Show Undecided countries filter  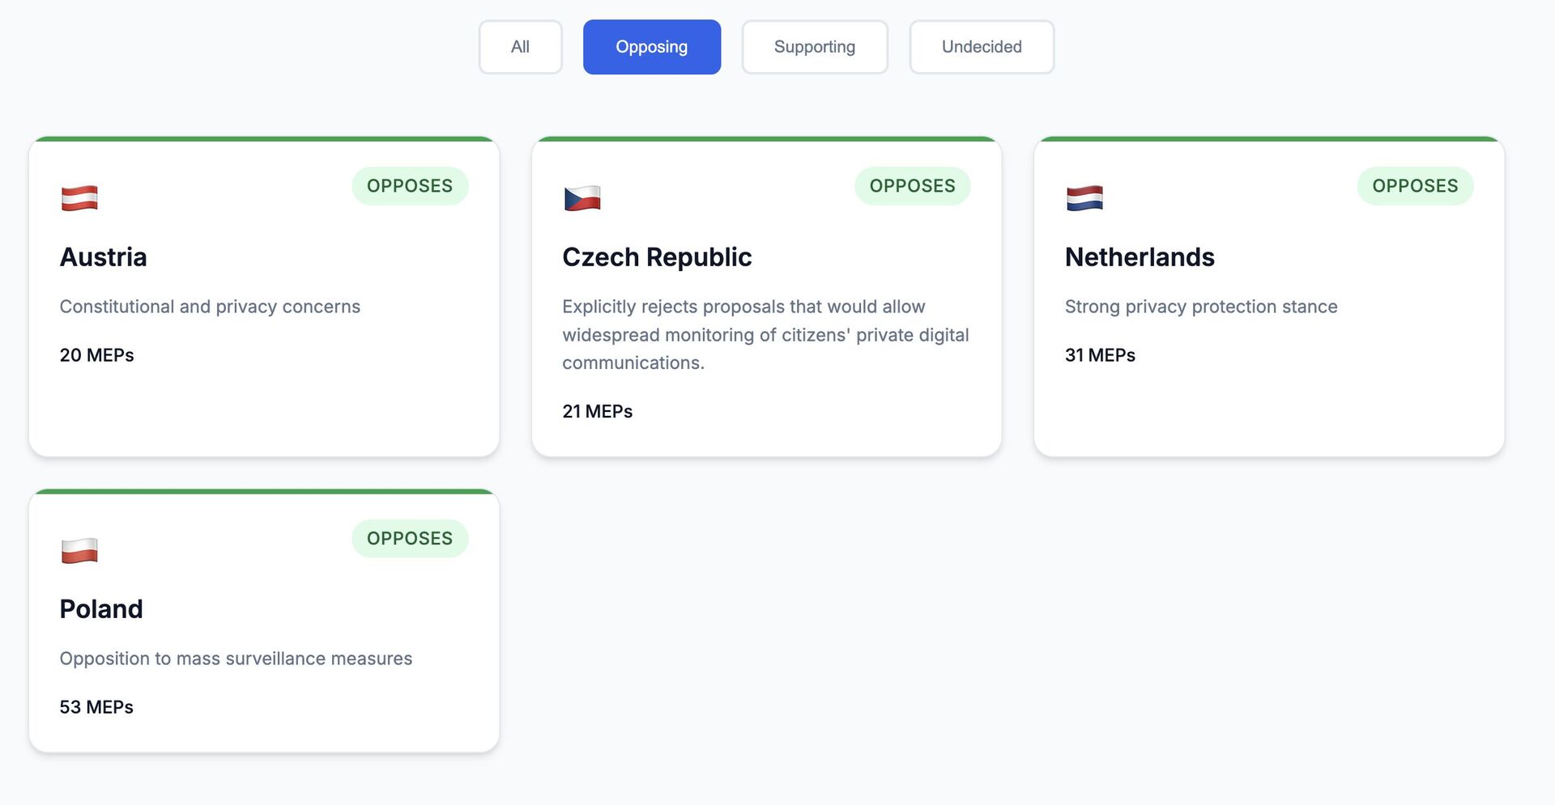click(x=981, y=47)
